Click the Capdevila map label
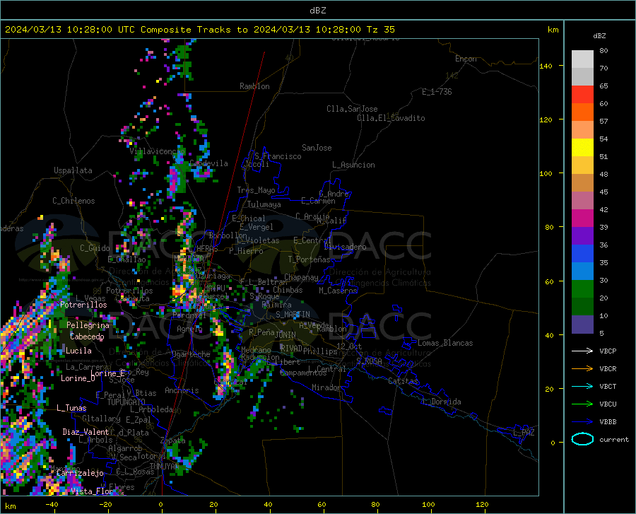Screen dimensions: 636x514 pyautogui.click(x=208, y=163)
